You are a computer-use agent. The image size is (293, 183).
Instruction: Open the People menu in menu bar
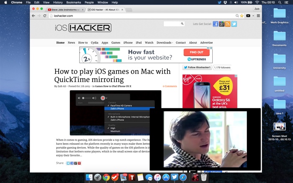[x=89, y=3]
